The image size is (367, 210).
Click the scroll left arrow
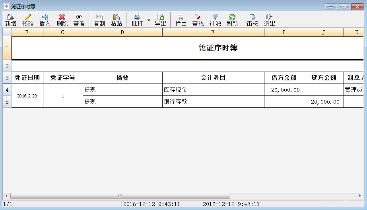point(6,196)
